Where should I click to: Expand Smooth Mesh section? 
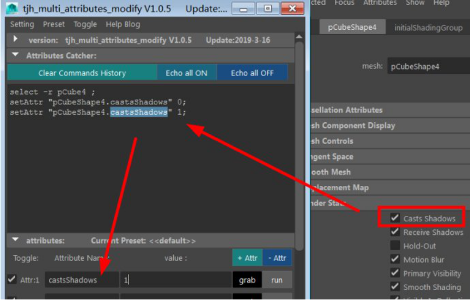pyautogui.click(x=390, y=172)
